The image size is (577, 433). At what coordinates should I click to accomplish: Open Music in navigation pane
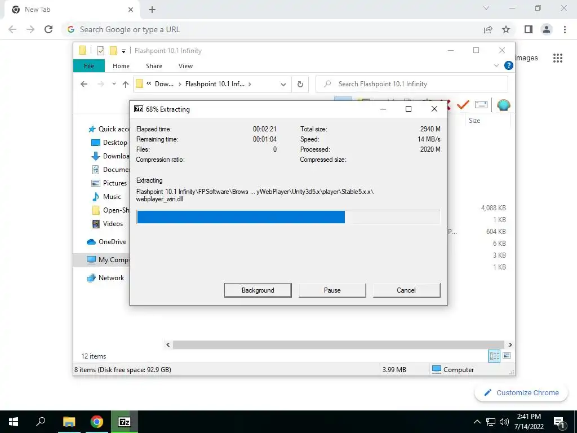(x=106, y=197)
